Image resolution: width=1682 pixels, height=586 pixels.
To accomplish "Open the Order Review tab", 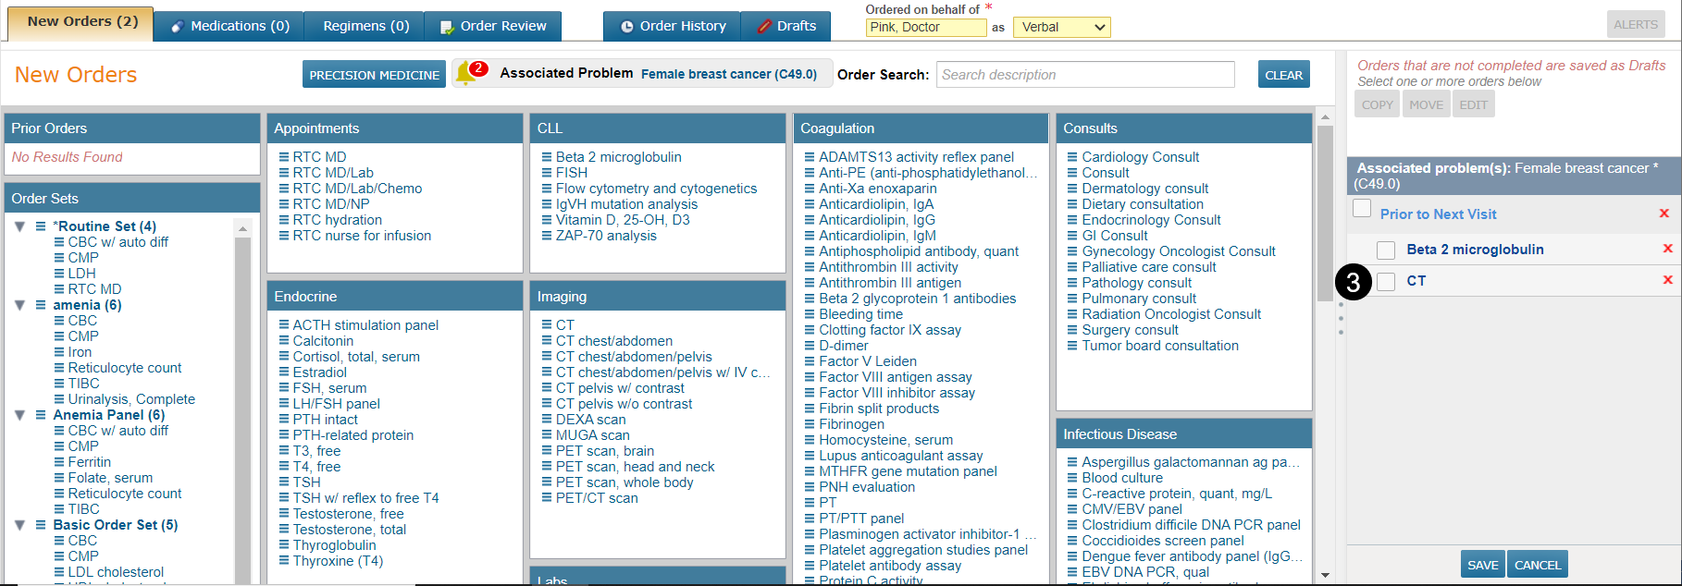I will (493, 26).
